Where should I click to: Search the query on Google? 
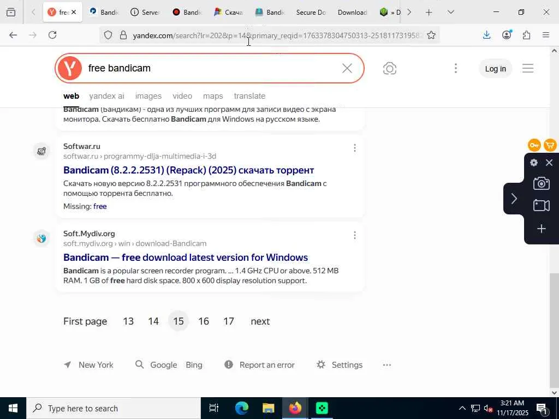164,365
